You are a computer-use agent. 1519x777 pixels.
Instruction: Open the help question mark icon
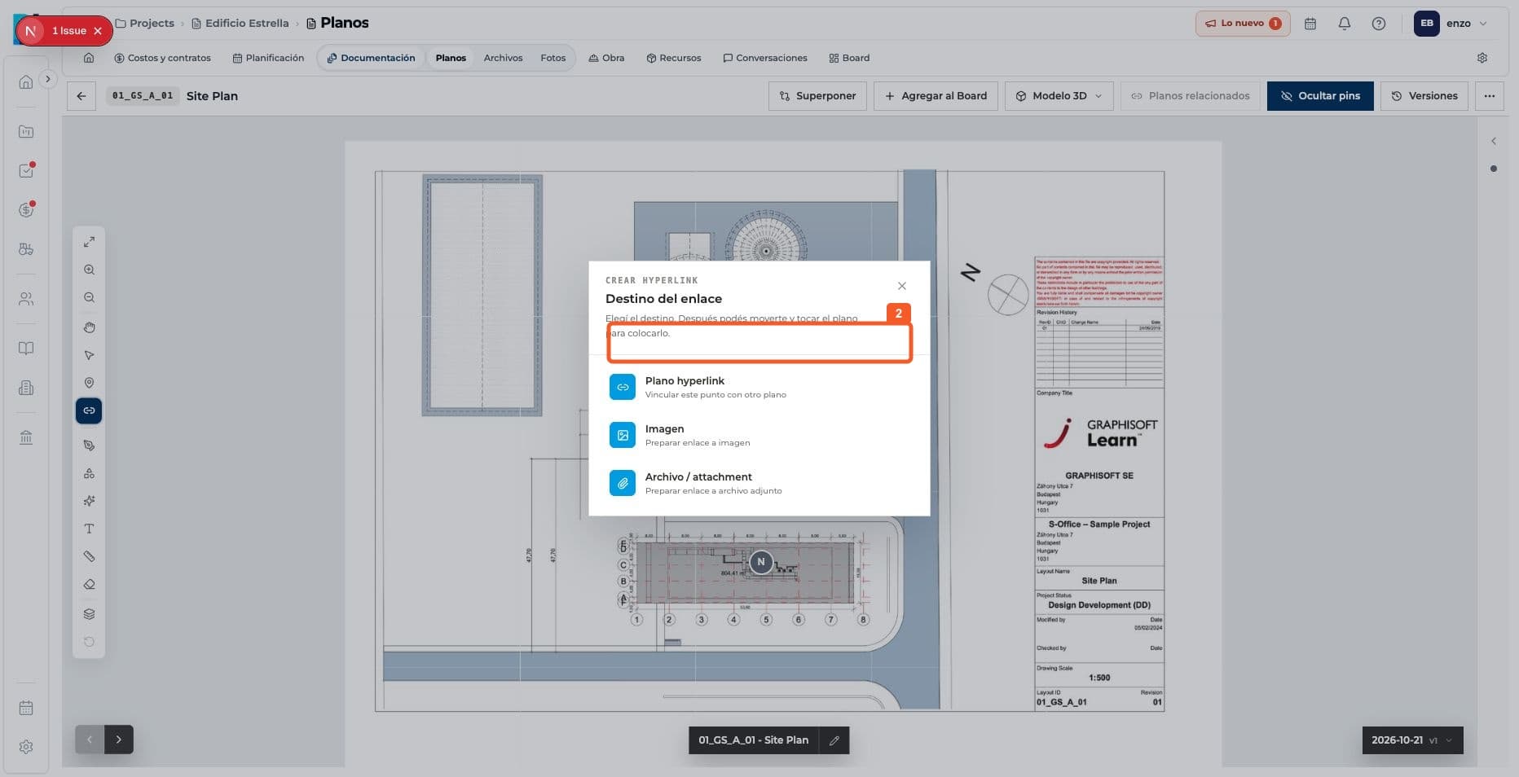(x=1378, y=24)
